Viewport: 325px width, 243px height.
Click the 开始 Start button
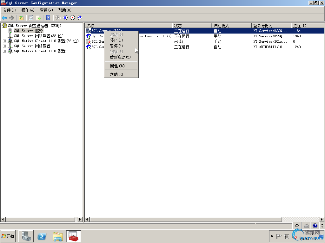8,236
